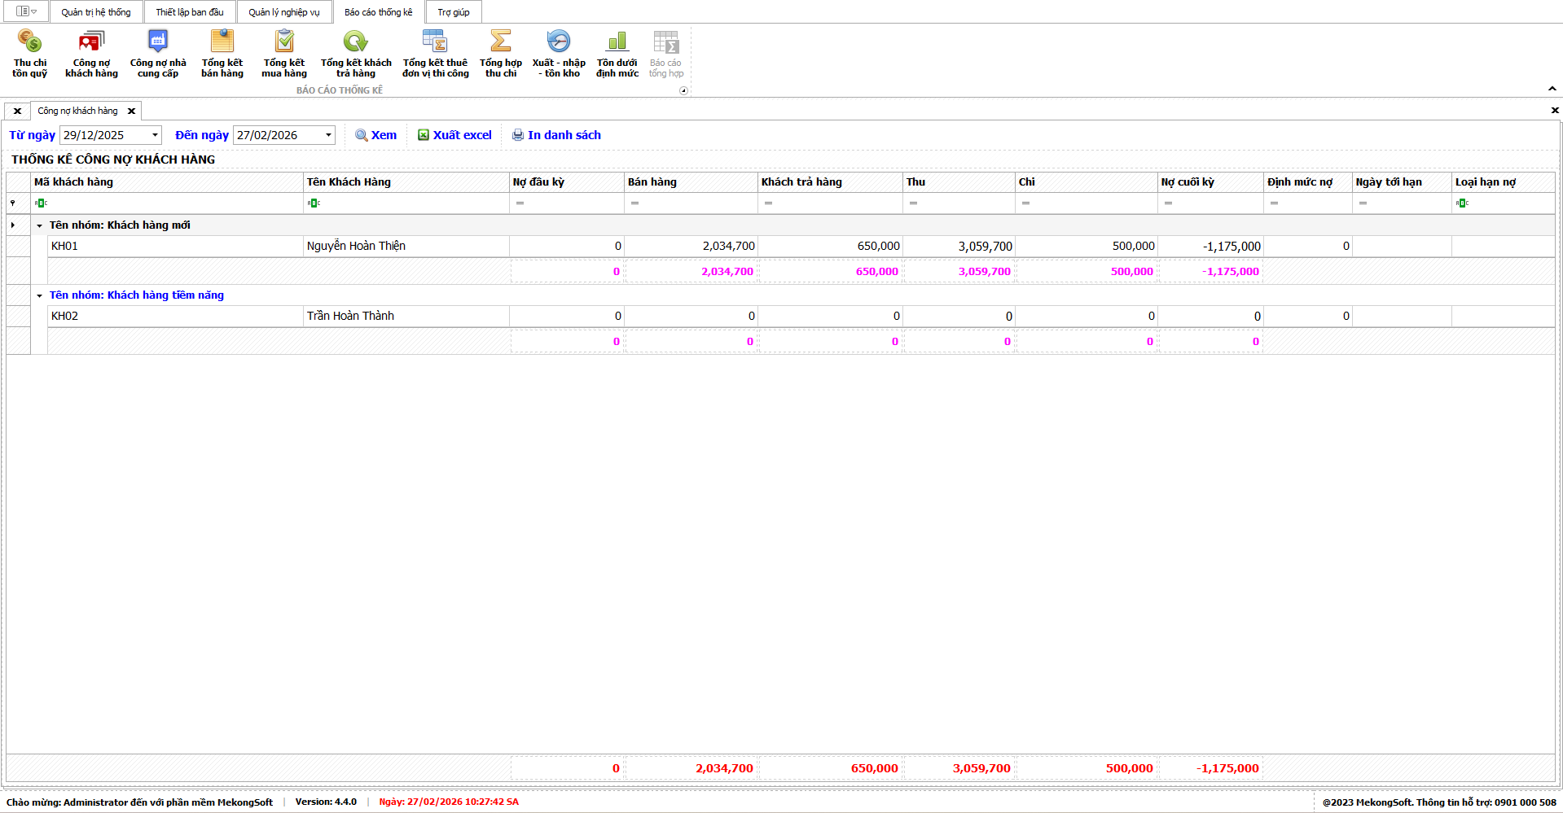The image size is (1563, 813).
Task: Open Tồn dưới định mức report
Action: tap(617, 54)
